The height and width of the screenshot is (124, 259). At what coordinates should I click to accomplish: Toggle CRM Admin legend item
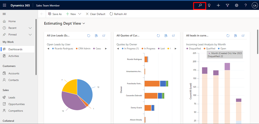[83, 49]
